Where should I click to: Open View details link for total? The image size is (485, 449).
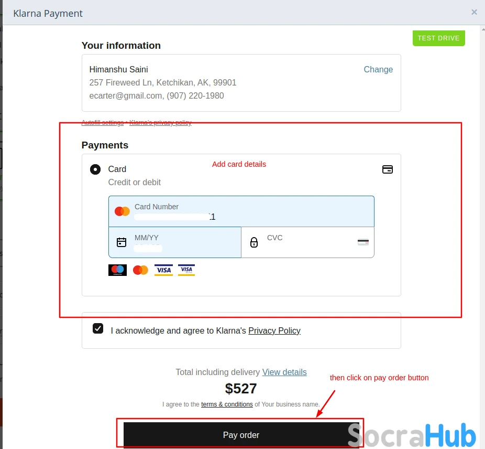coord(284,372)
